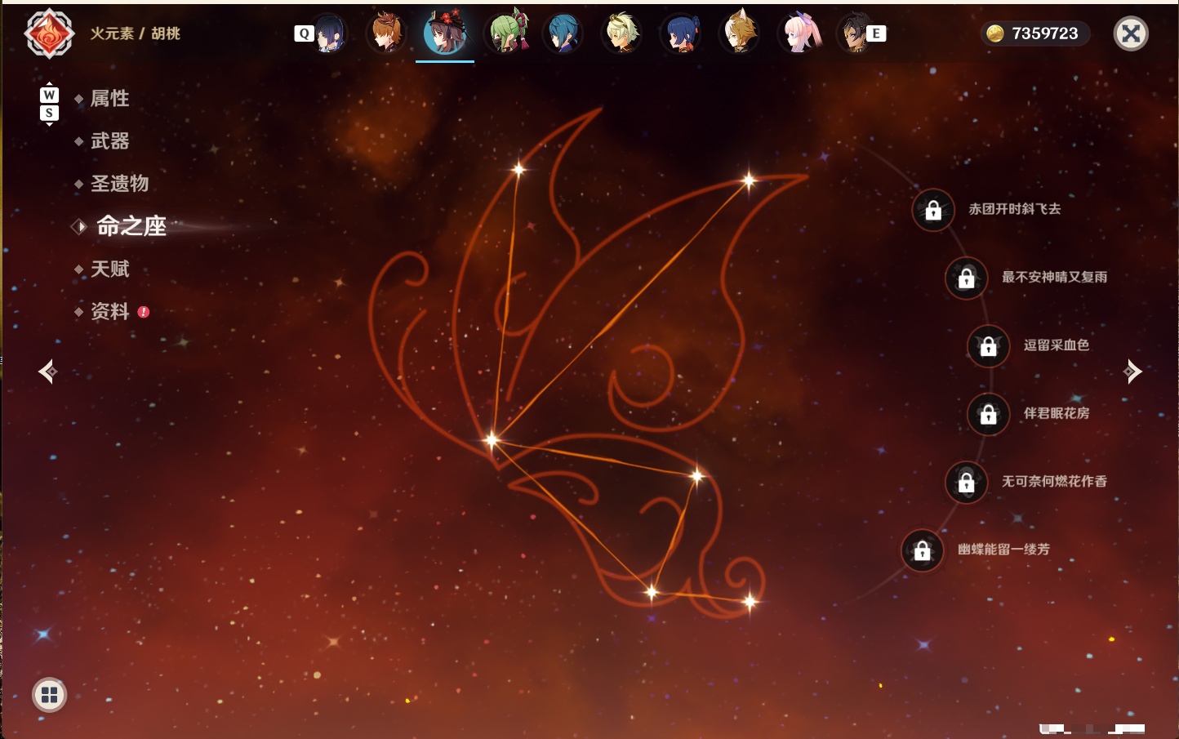The height and width of the screenshot is (739, 1179).
Task: Click the lock icon for 逗留采血色
Action: pyautogui.click(x=988, y=346)
